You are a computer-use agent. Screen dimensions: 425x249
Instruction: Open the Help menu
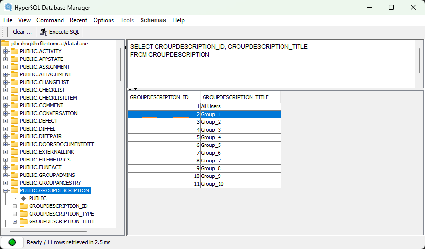(178, 20)
